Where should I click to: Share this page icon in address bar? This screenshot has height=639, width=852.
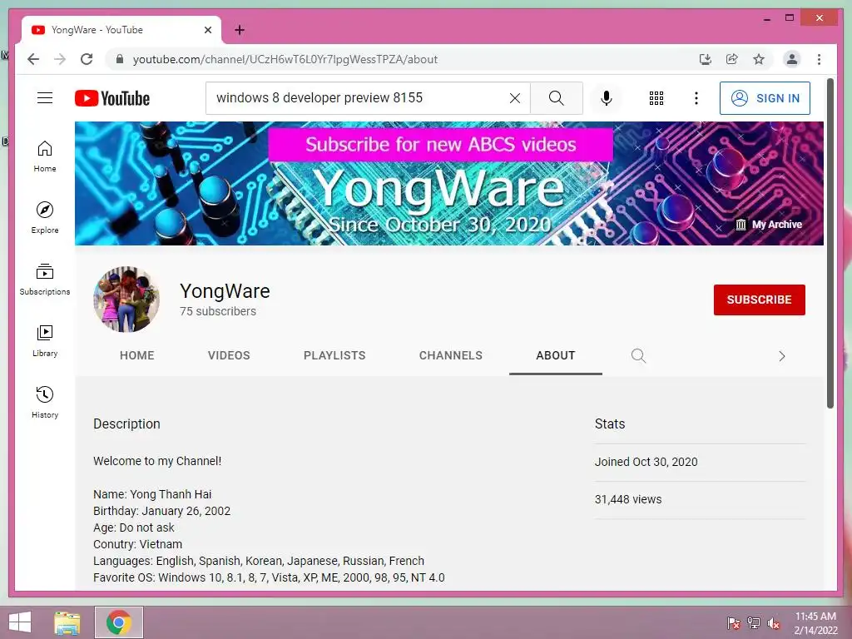click(732, 59)
